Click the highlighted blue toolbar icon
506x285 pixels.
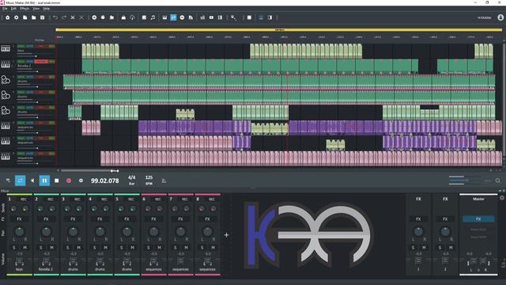point(173,17)
